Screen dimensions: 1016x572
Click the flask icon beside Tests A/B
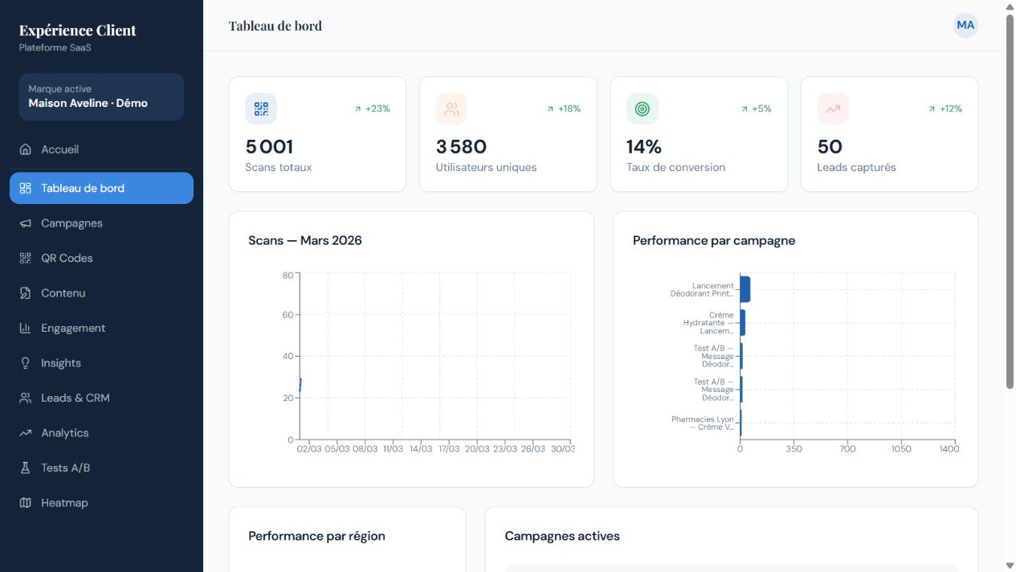(x=26, y=468)
